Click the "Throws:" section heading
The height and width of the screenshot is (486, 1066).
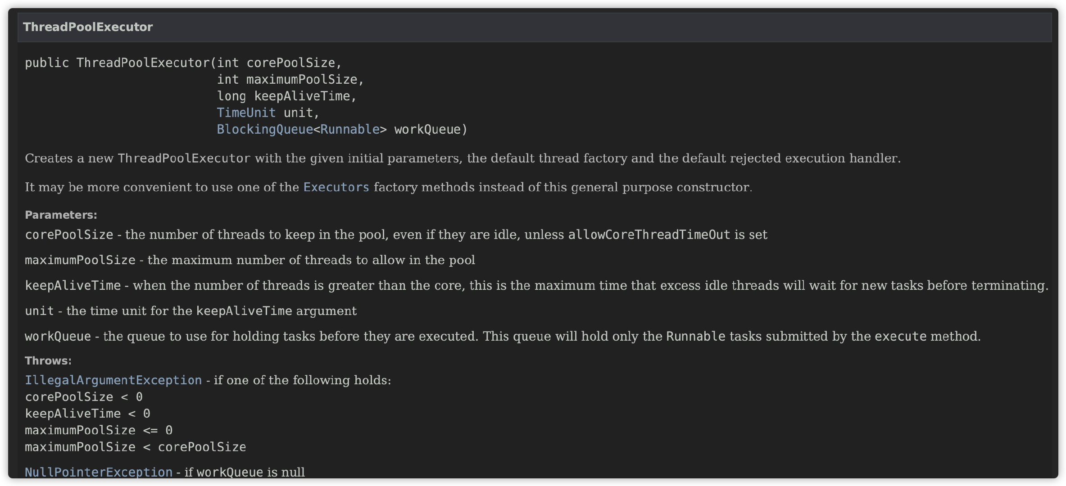tap(48, 361)
